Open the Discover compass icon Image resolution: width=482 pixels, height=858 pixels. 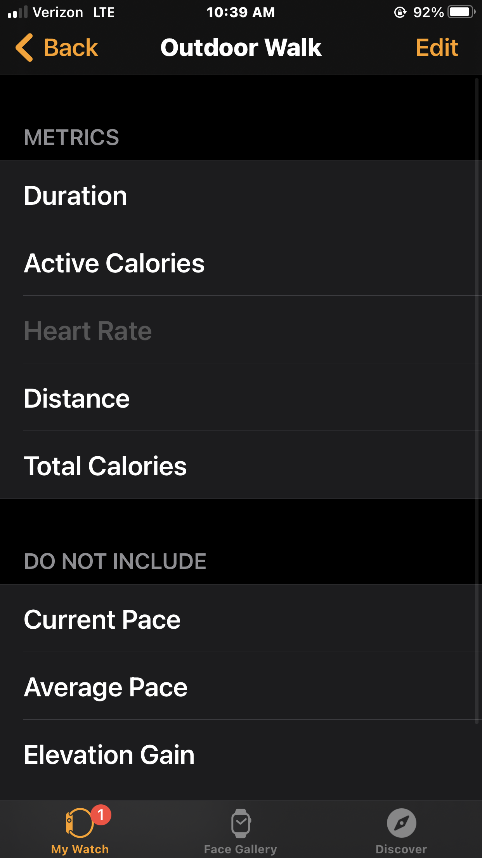(x=401, y=823)
